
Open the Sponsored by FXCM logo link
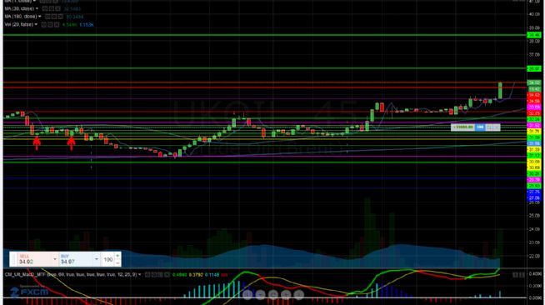tap(29, 291)
